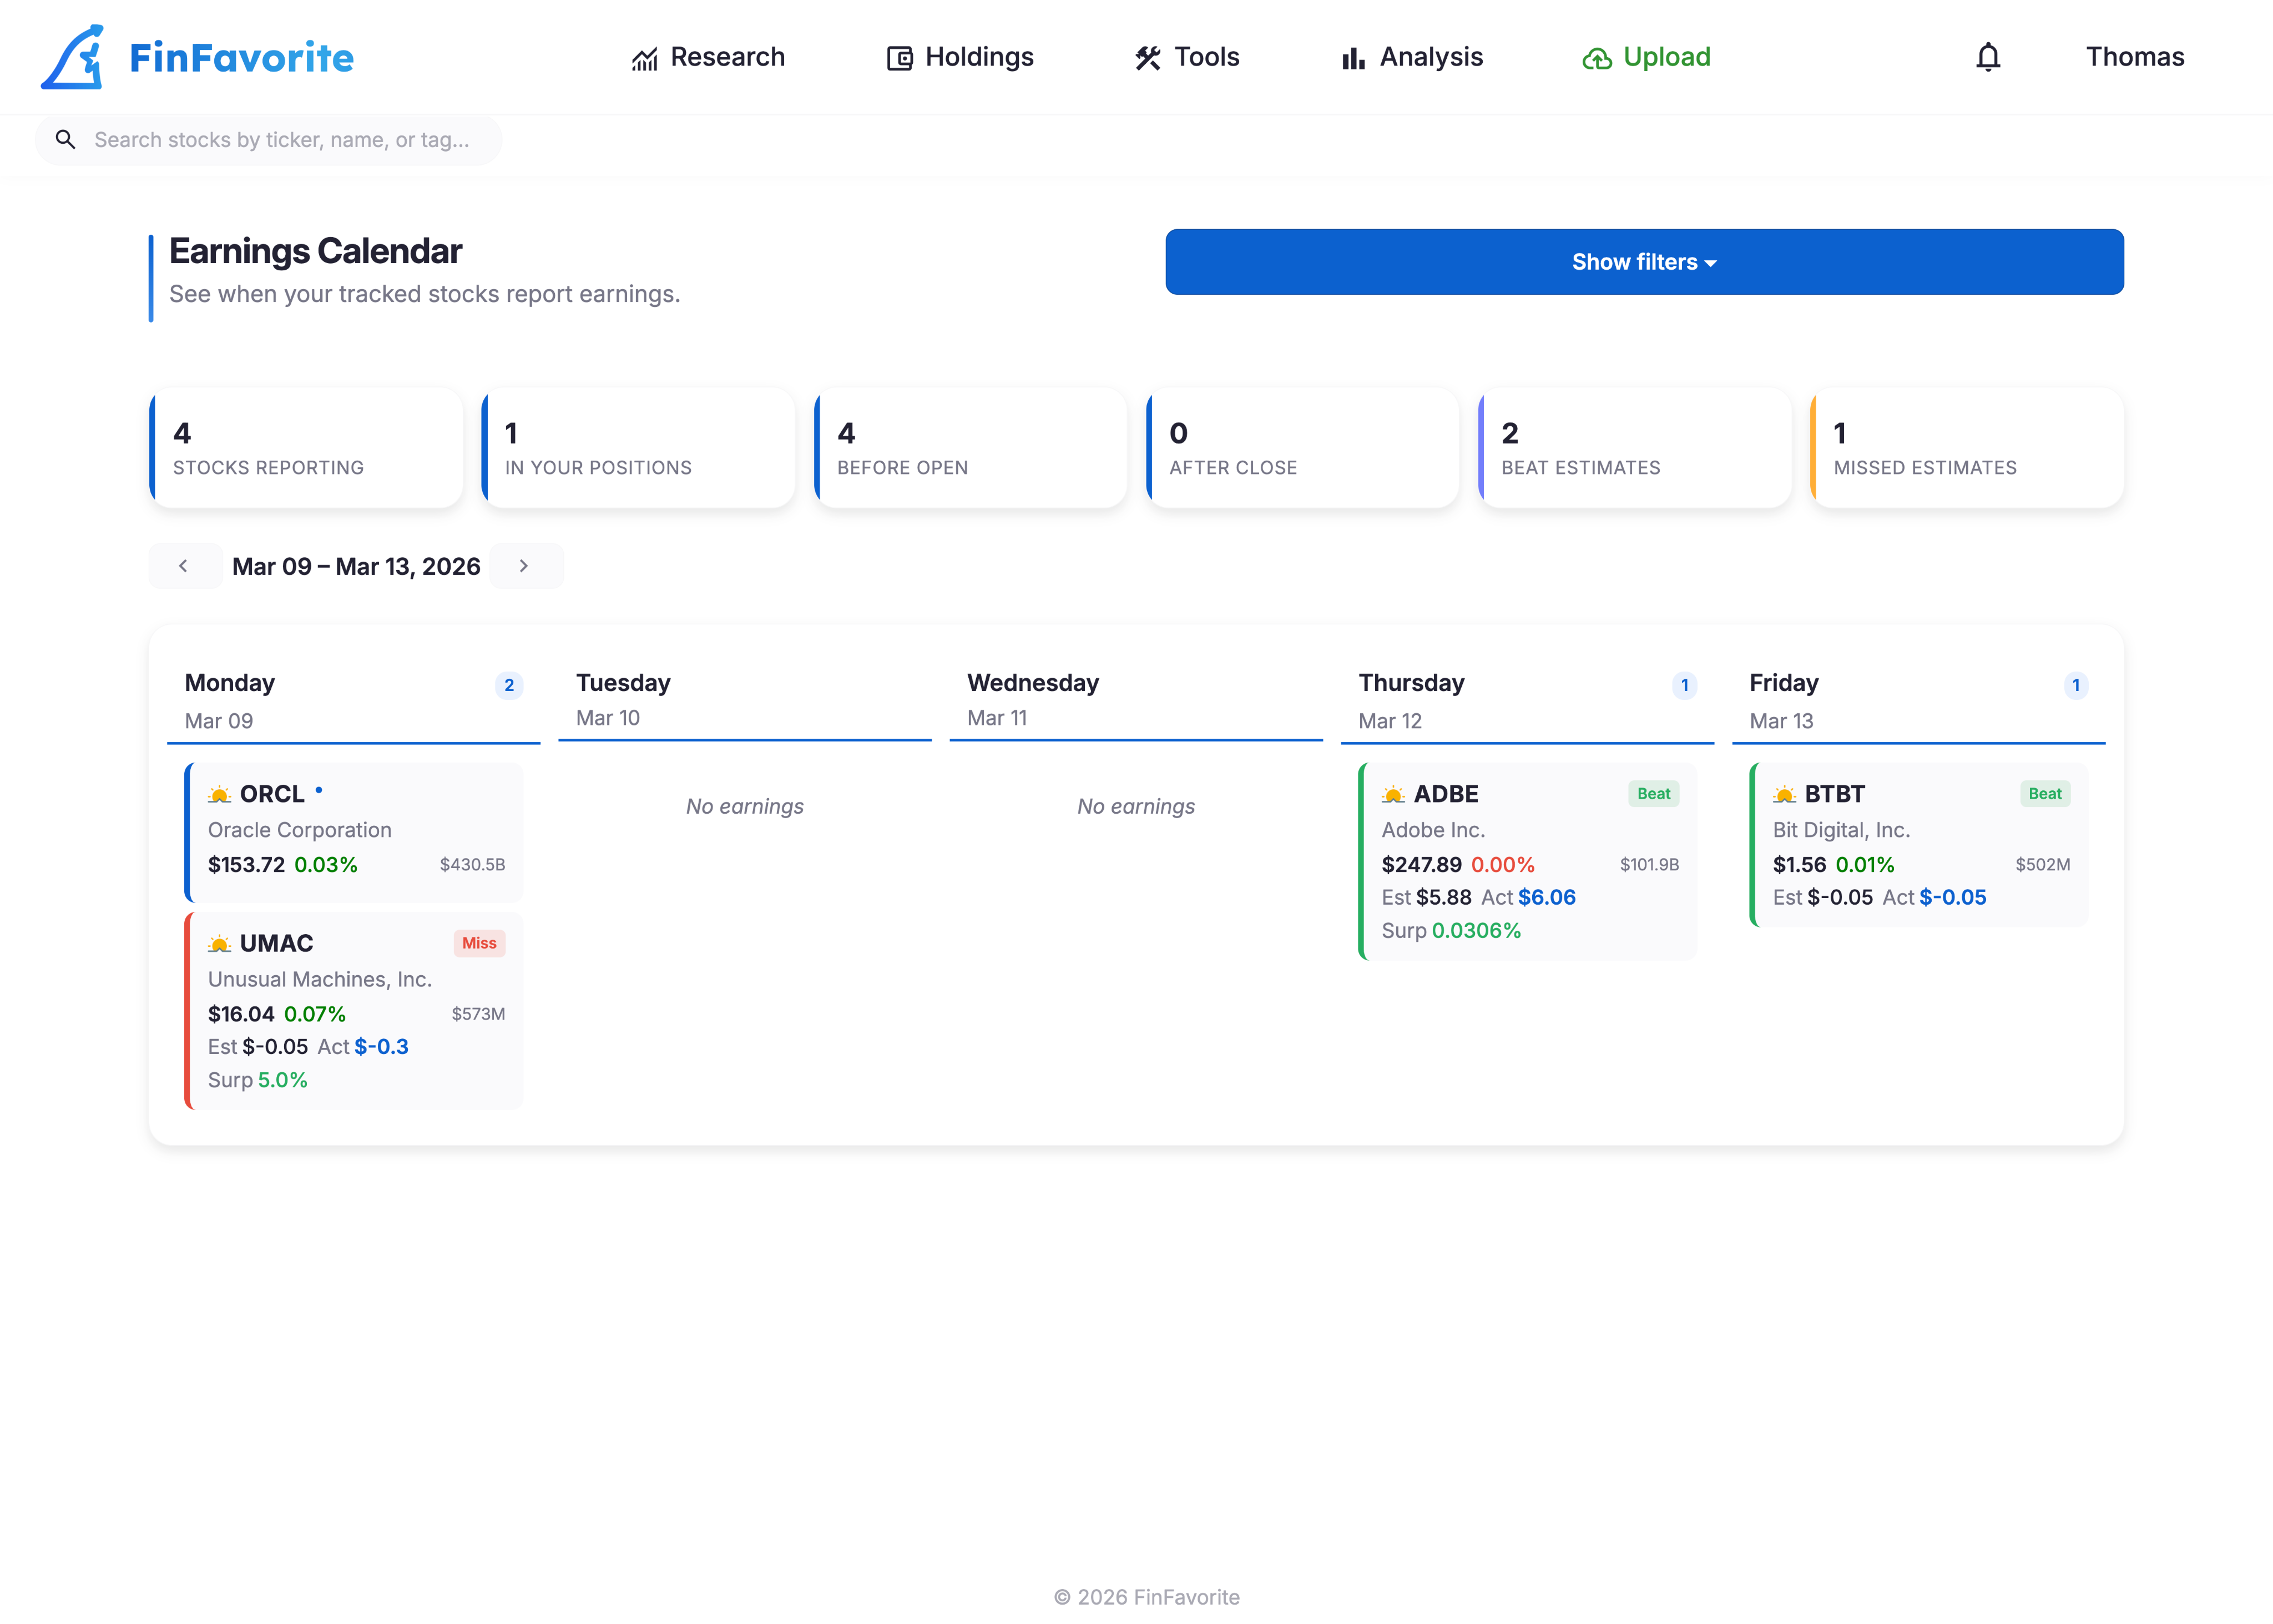
Task: Open the UMAC ticker link
Action: 276,943
